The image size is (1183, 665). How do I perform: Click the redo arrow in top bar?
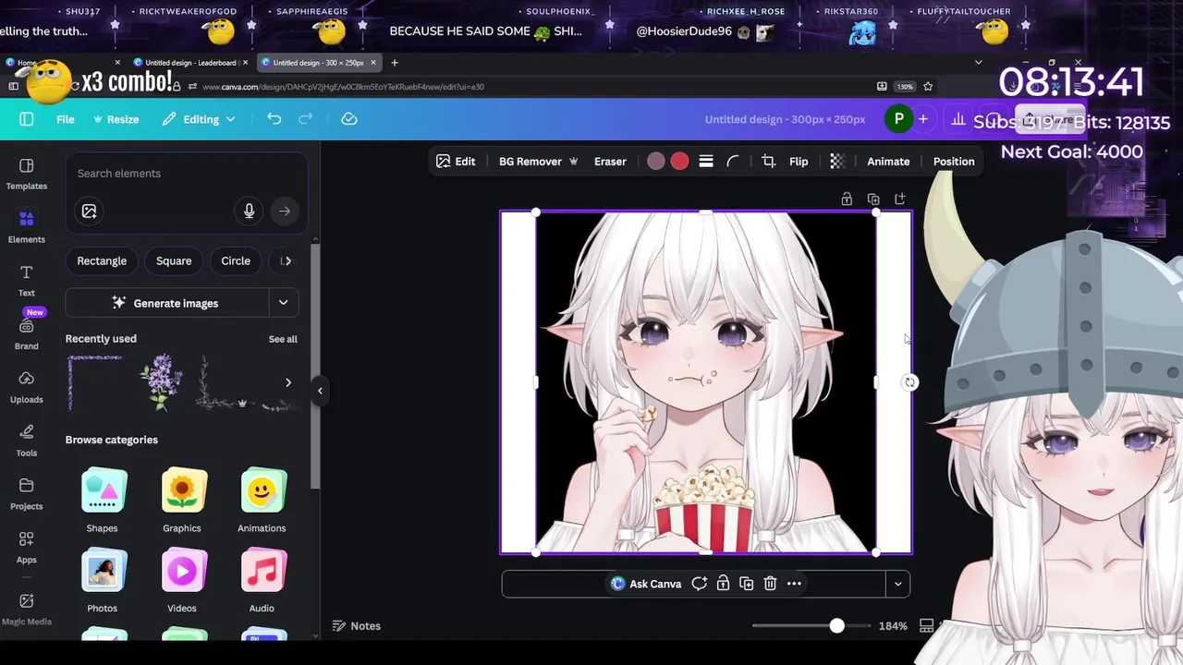click(x=305, y=119)
